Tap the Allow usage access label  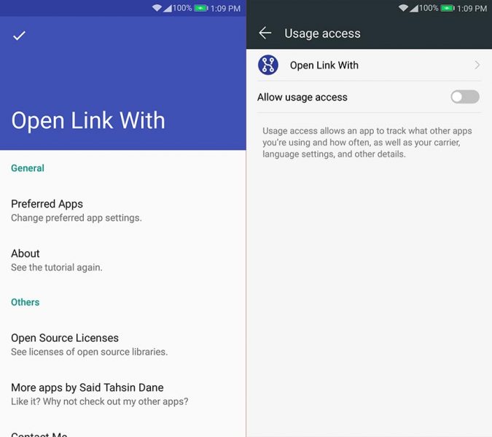click(302, 97)
